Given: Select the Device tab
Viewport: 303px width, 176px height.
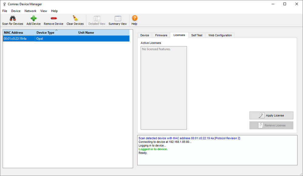Looking at the screenshot, I should 145,35.
